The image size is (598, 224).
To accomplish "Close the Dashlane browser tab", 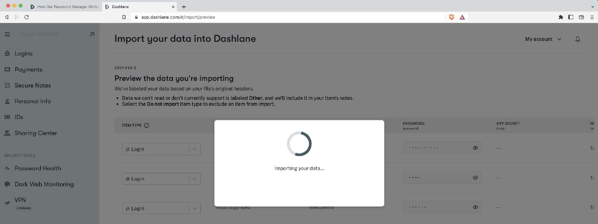I will (173, 7).
